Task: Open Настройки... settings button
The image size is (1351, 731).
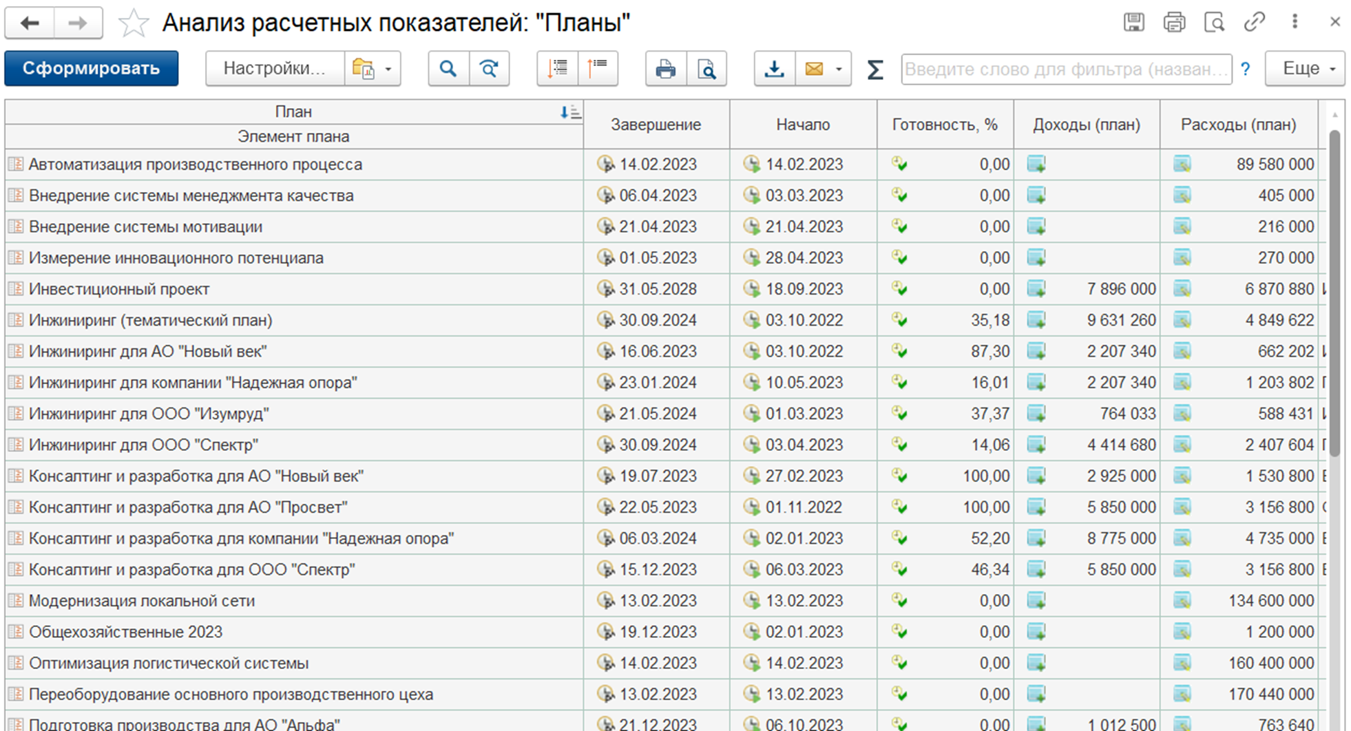Action: [x=274, y=69]
